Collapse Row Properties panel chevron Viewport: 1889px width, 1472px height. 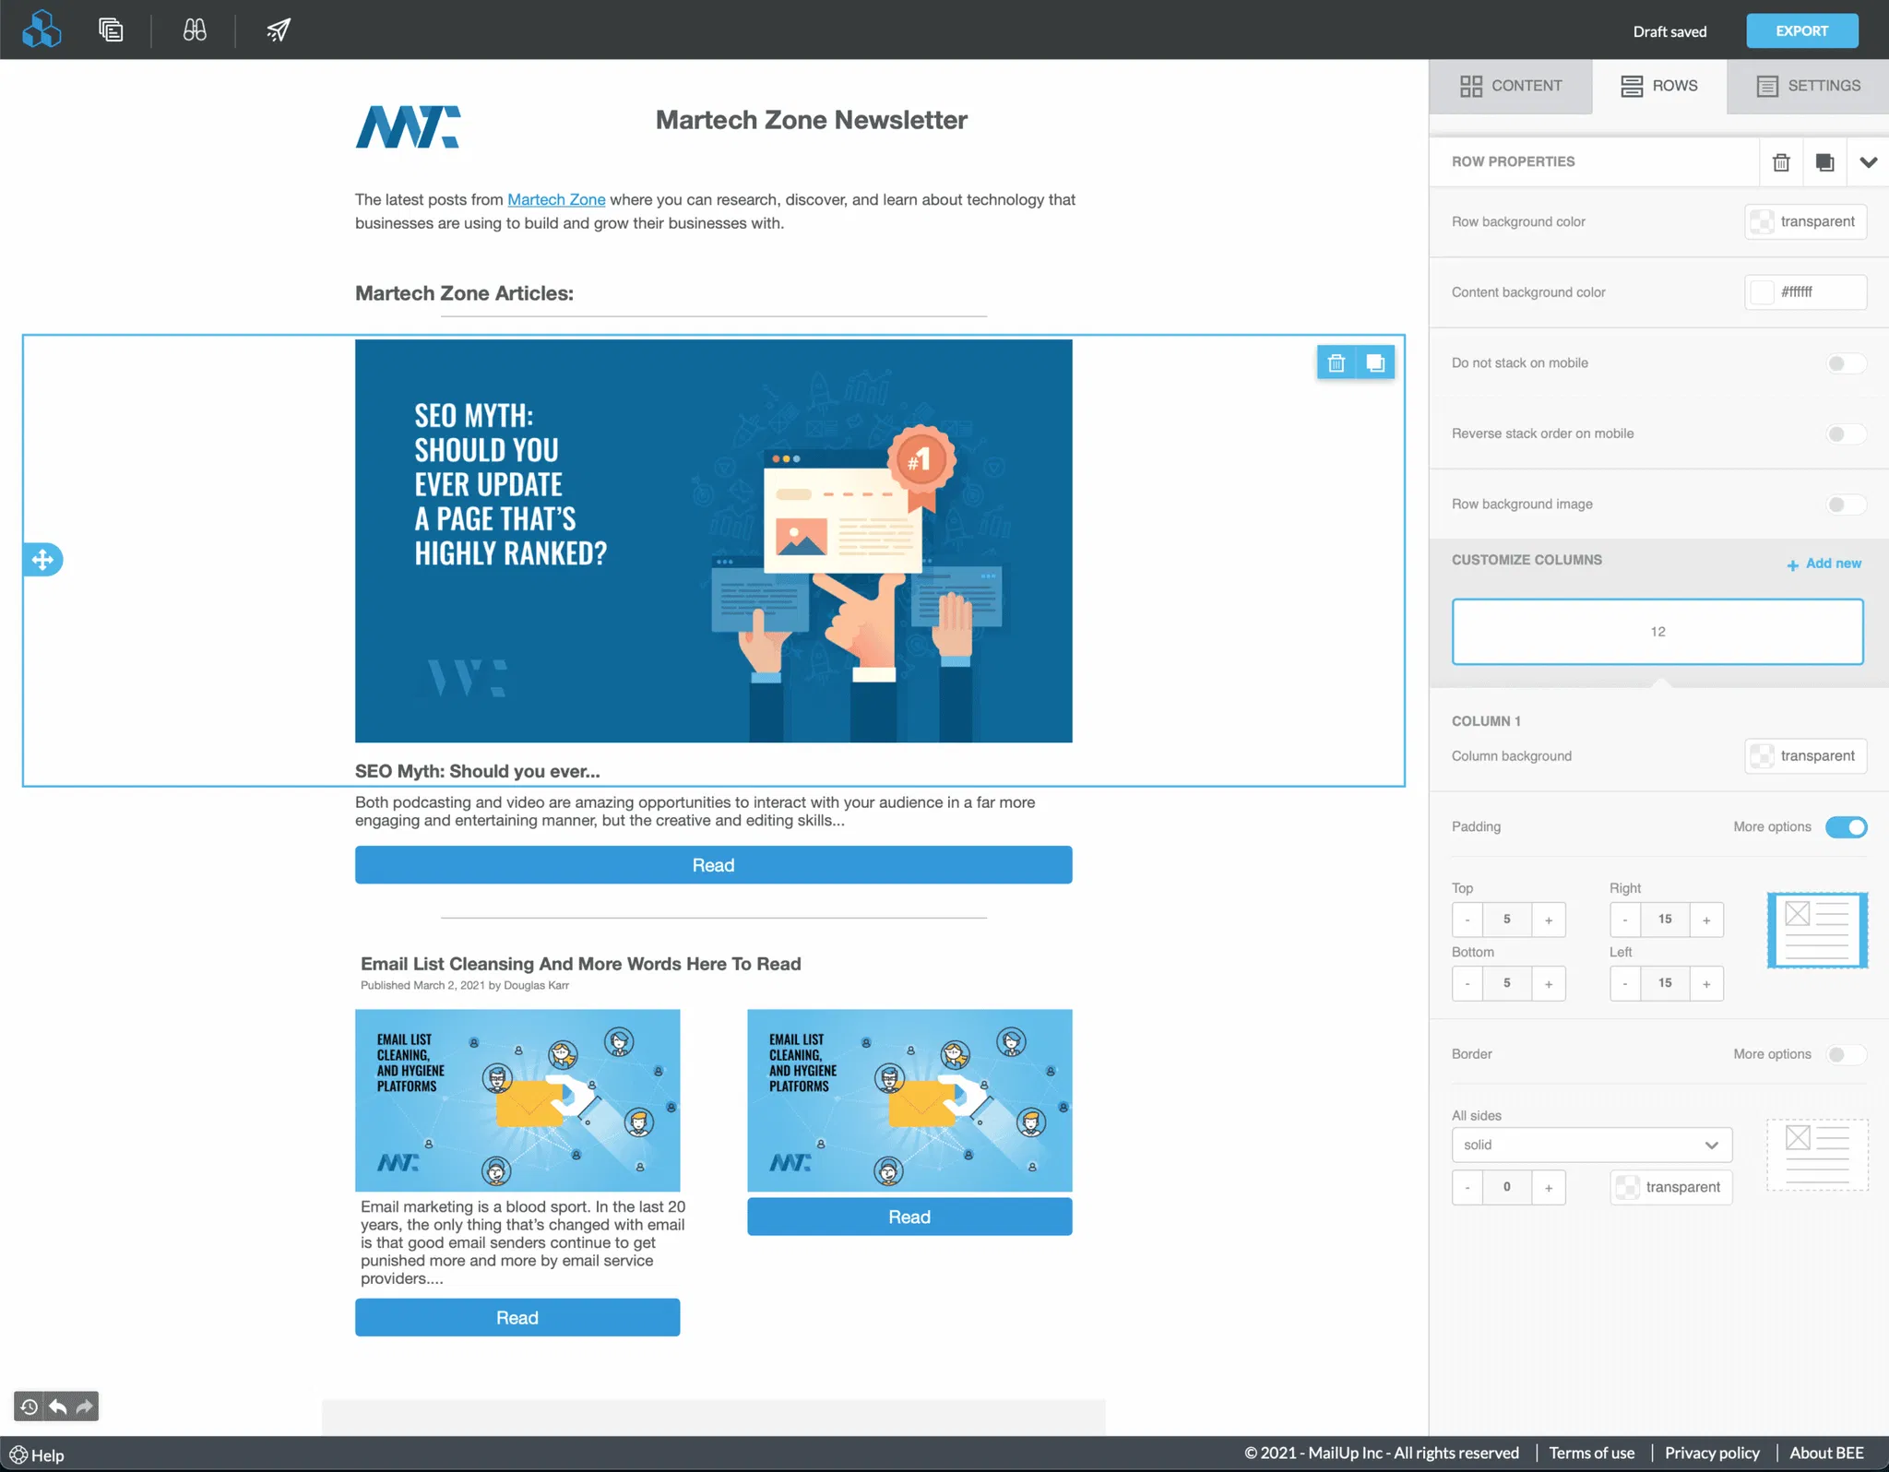click(1868, 162)
